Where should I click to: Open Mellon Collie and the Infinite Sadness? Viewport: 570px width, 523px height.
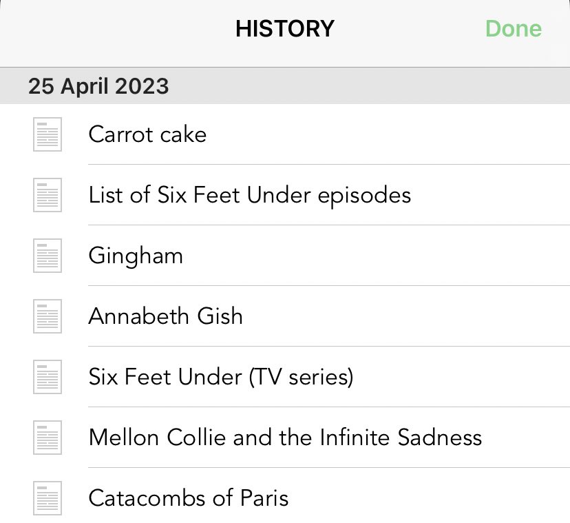[x=285, y=438]
